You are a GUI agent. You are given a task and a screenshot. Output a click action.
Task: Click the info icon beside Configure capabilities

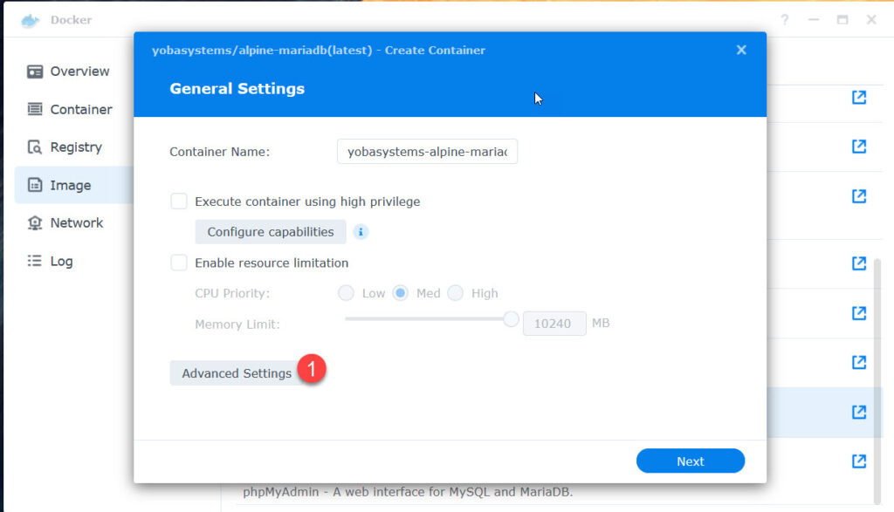point(361,232)
